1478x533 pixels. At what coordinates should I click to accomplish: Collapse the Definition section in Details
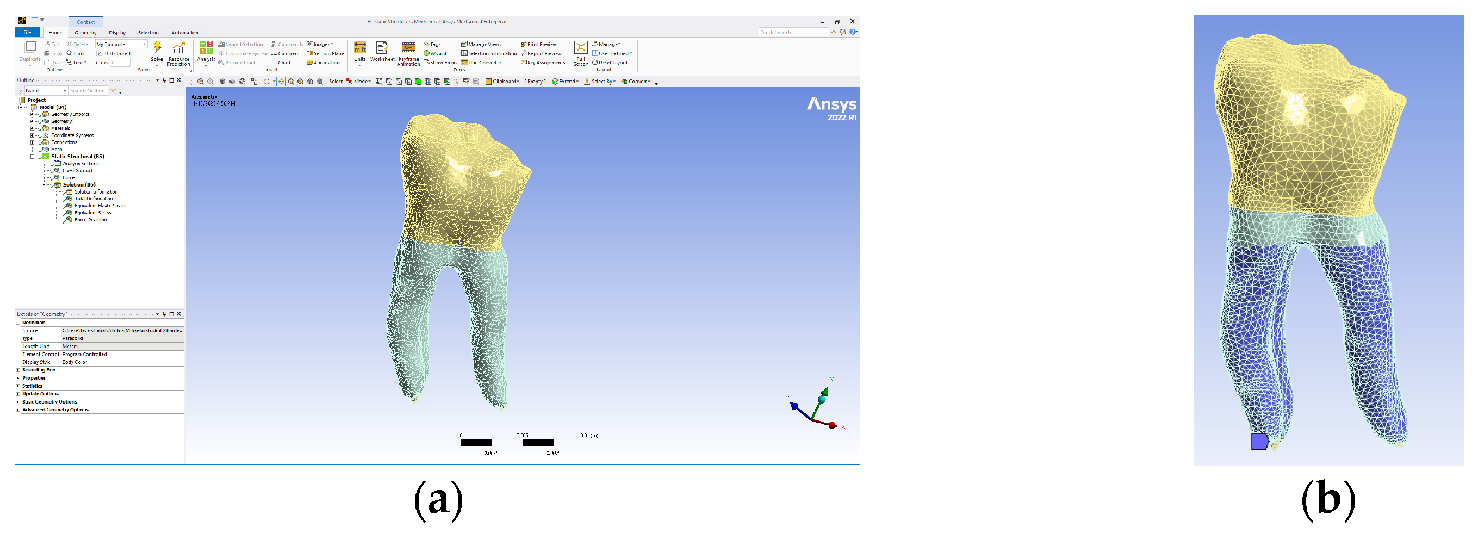point(18,323)
